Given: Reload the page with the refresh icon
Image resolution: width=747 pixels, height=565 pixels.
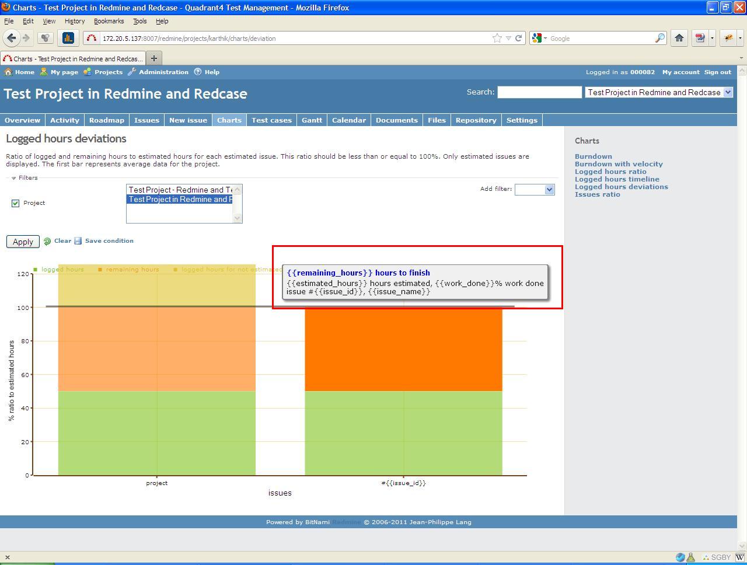Looking at the screenshot, I should tap(518, 38).
